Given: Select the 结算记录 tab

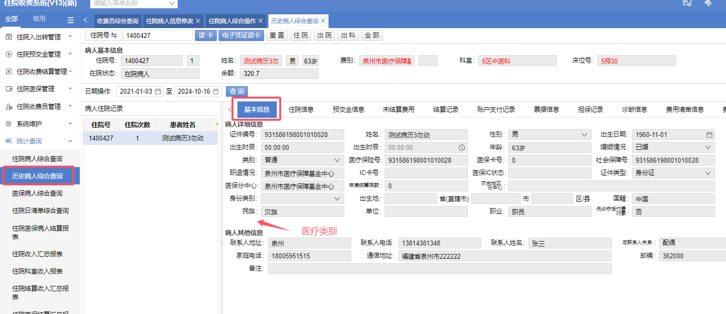Looking at the screenshot, I should 446,109.
